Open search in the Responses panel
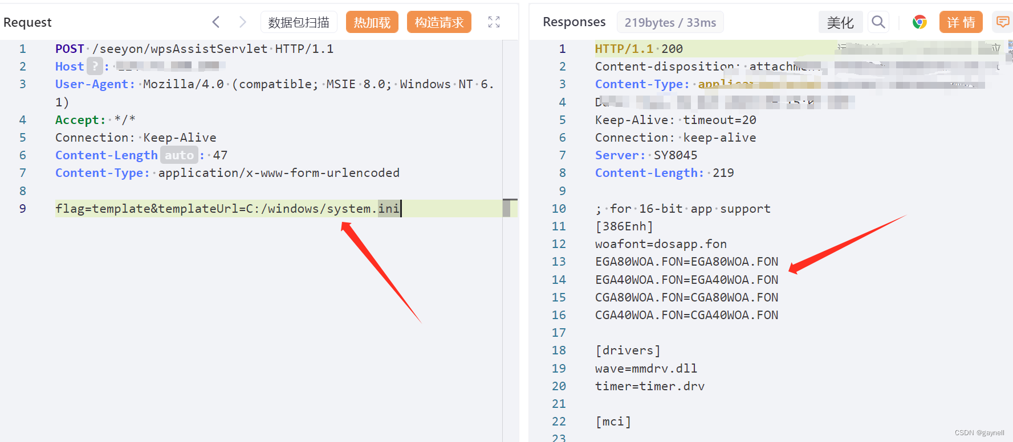 point(878,22)
